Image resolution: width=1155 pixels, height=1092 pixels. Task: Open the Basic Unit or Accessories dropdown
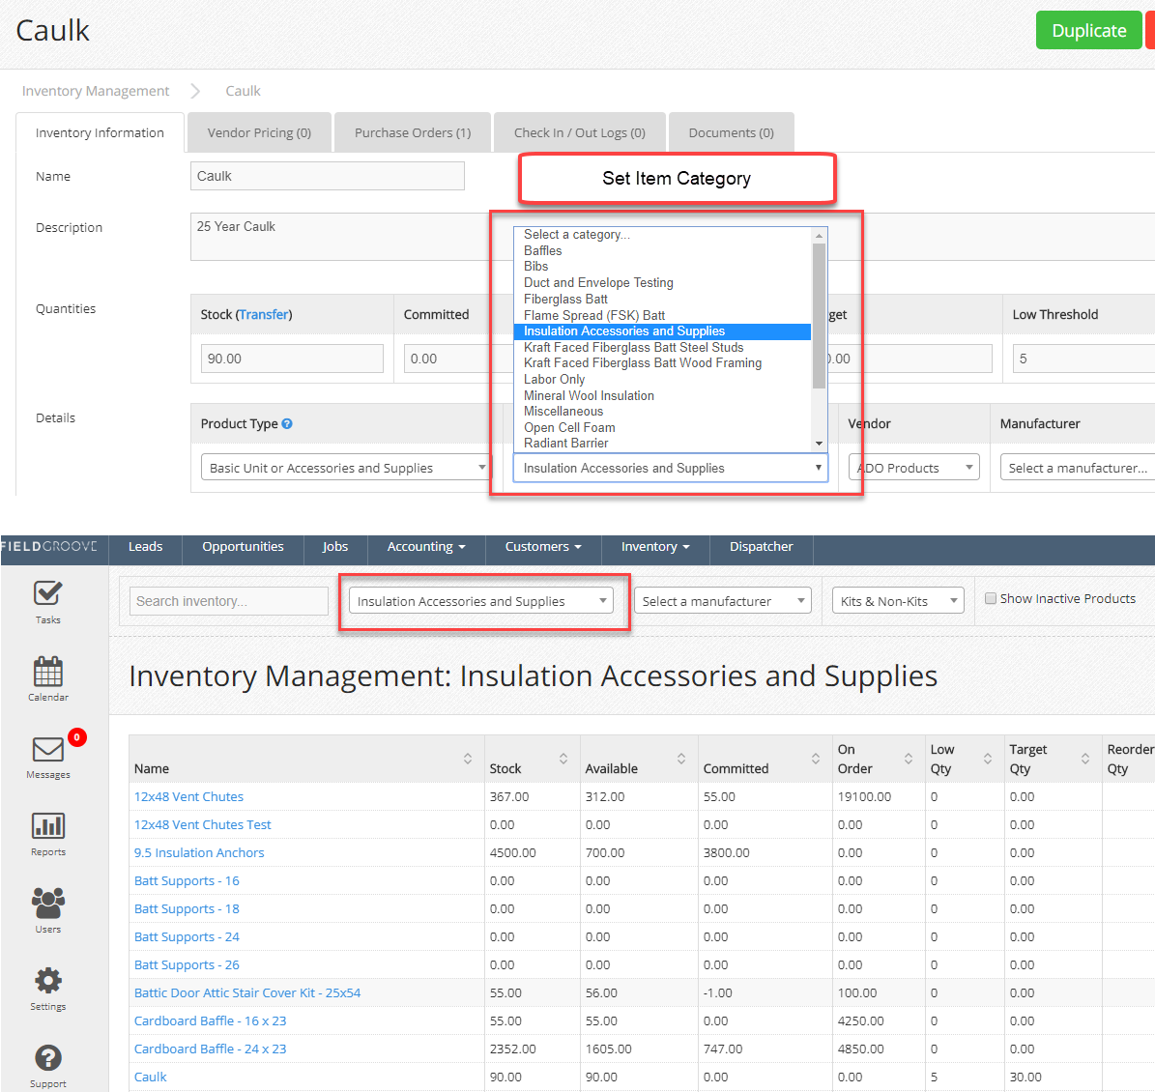click(x=346, y=468)
